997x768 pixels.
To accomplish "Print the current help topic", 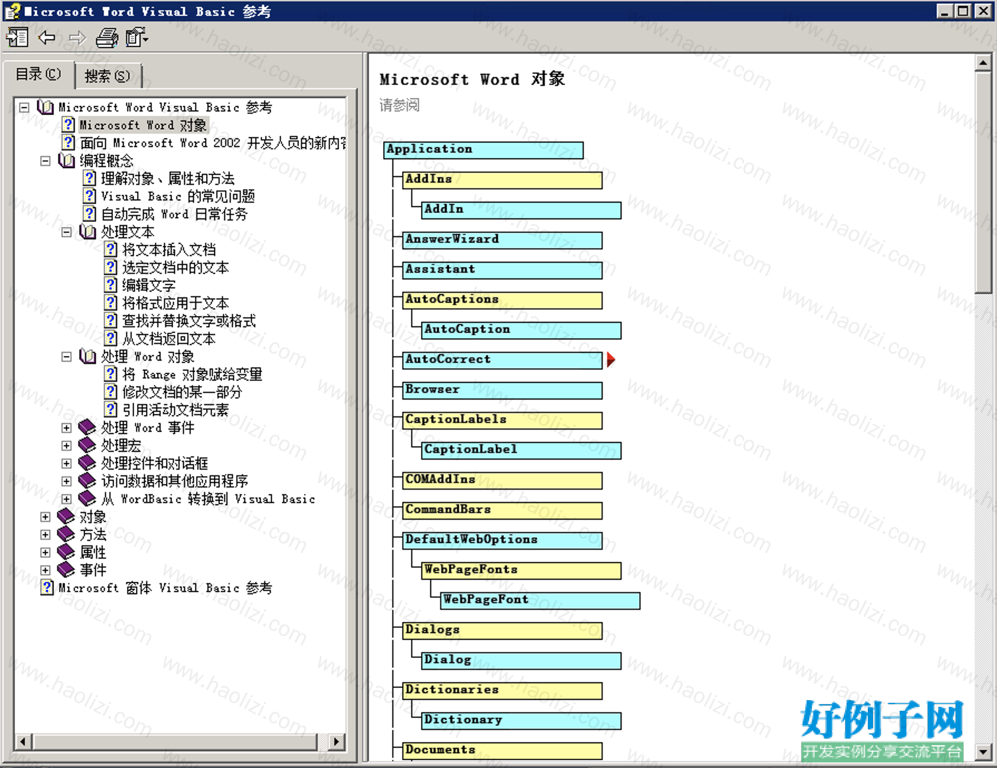I will click(107, 38).
